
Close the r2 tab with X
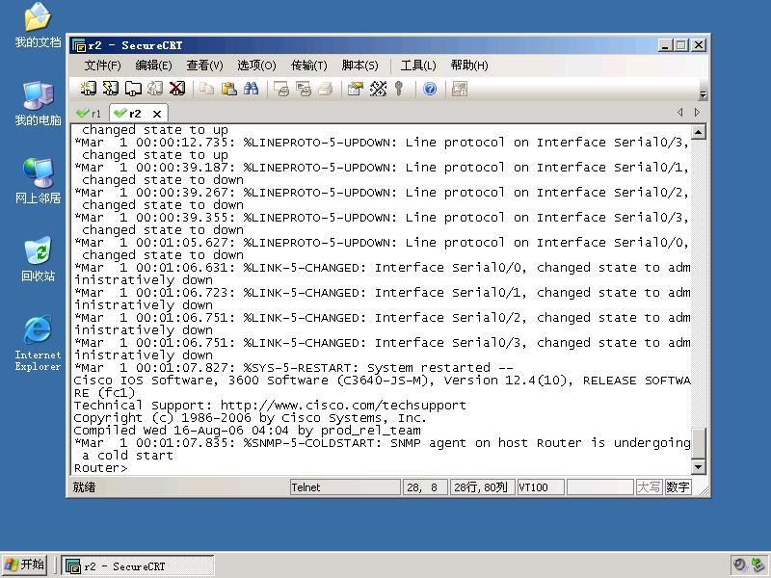coord(157,114)
